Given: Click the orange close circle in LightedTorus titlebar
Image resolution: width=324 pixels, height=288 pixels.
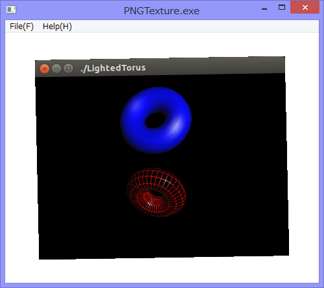Looking at the screenshot, I should (x=45, y=69).
